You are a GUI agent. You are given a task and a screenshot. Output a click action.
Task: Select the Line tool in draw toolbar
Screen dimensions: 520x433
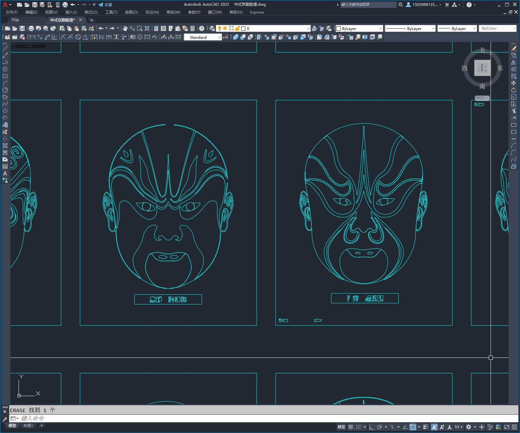5,48
